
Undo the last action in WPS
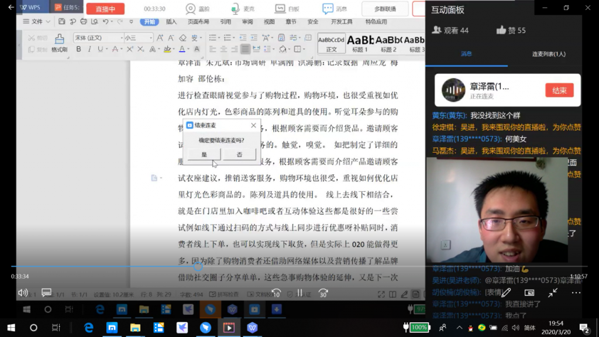point(105,22)
